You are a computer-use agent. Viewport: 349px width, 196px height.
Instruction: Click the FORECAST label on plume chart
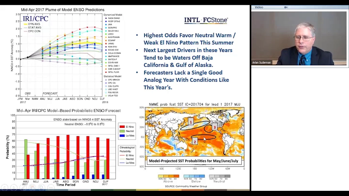(x=50, y=93)
